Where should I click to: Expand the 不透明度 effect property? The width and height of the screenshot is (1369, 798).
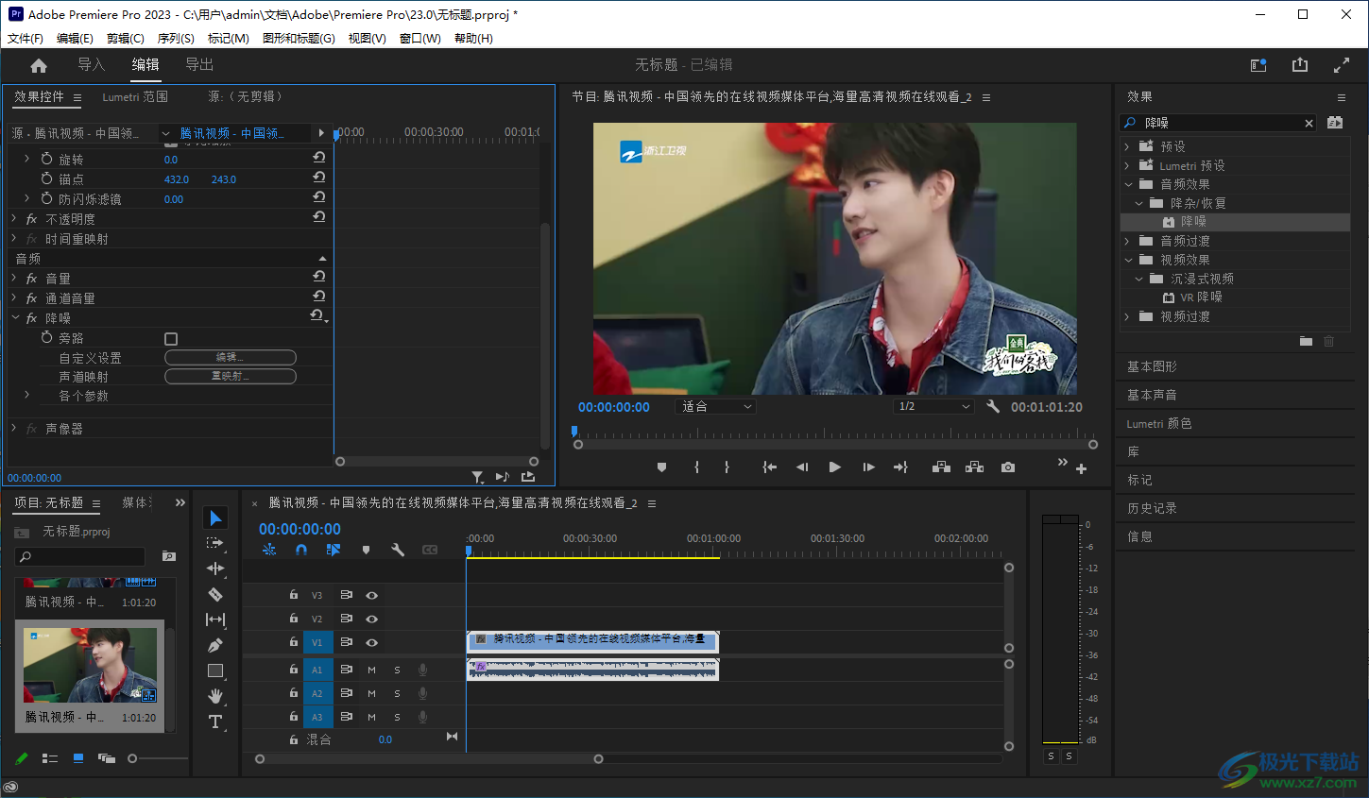point(14,218)
